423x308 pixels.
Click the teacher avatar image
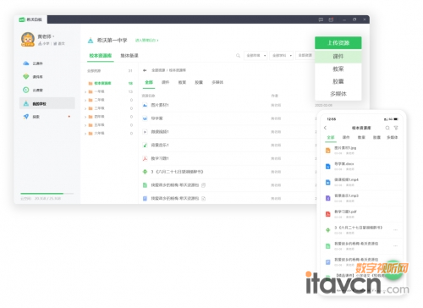point(28,40)
